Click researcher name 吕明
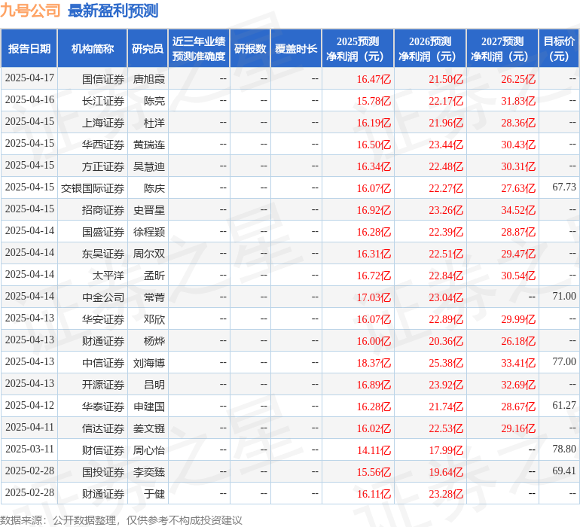The image size is (580, 527). pos(154,384)
